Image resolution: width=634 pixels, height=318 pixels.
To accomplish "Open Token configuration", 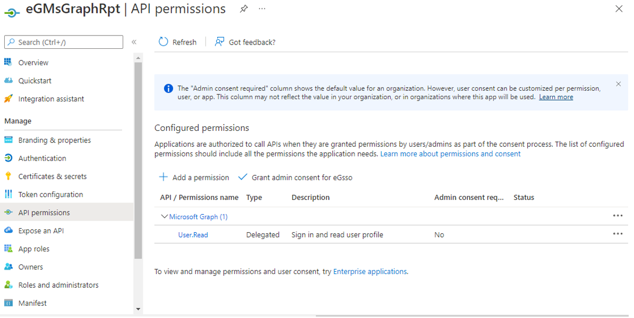I will pyautogui.click(x=50, y=195).
